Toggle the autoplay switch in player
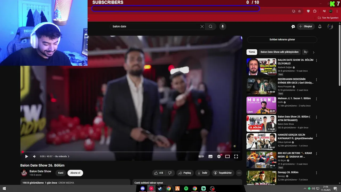Screen dimensions: 341x192 click(201, 157)
